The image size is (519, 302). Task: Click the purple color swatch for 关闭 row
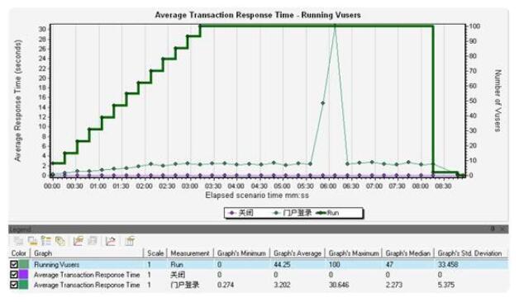click(x=24, y=275)
